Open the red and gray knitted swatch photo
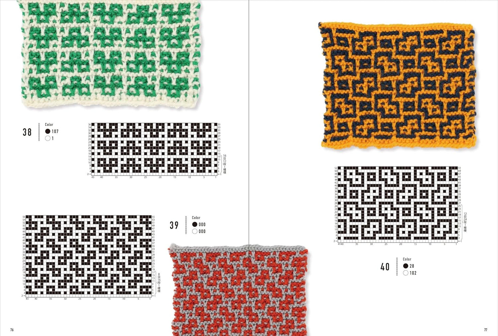This screenshot has width=498, height=336. [239, 290]
